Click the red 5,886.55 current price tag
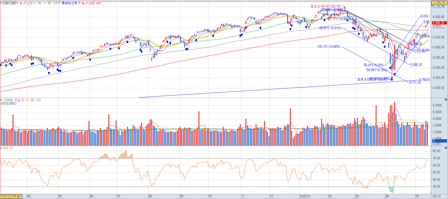448x199 pixels. click(439, 23)
